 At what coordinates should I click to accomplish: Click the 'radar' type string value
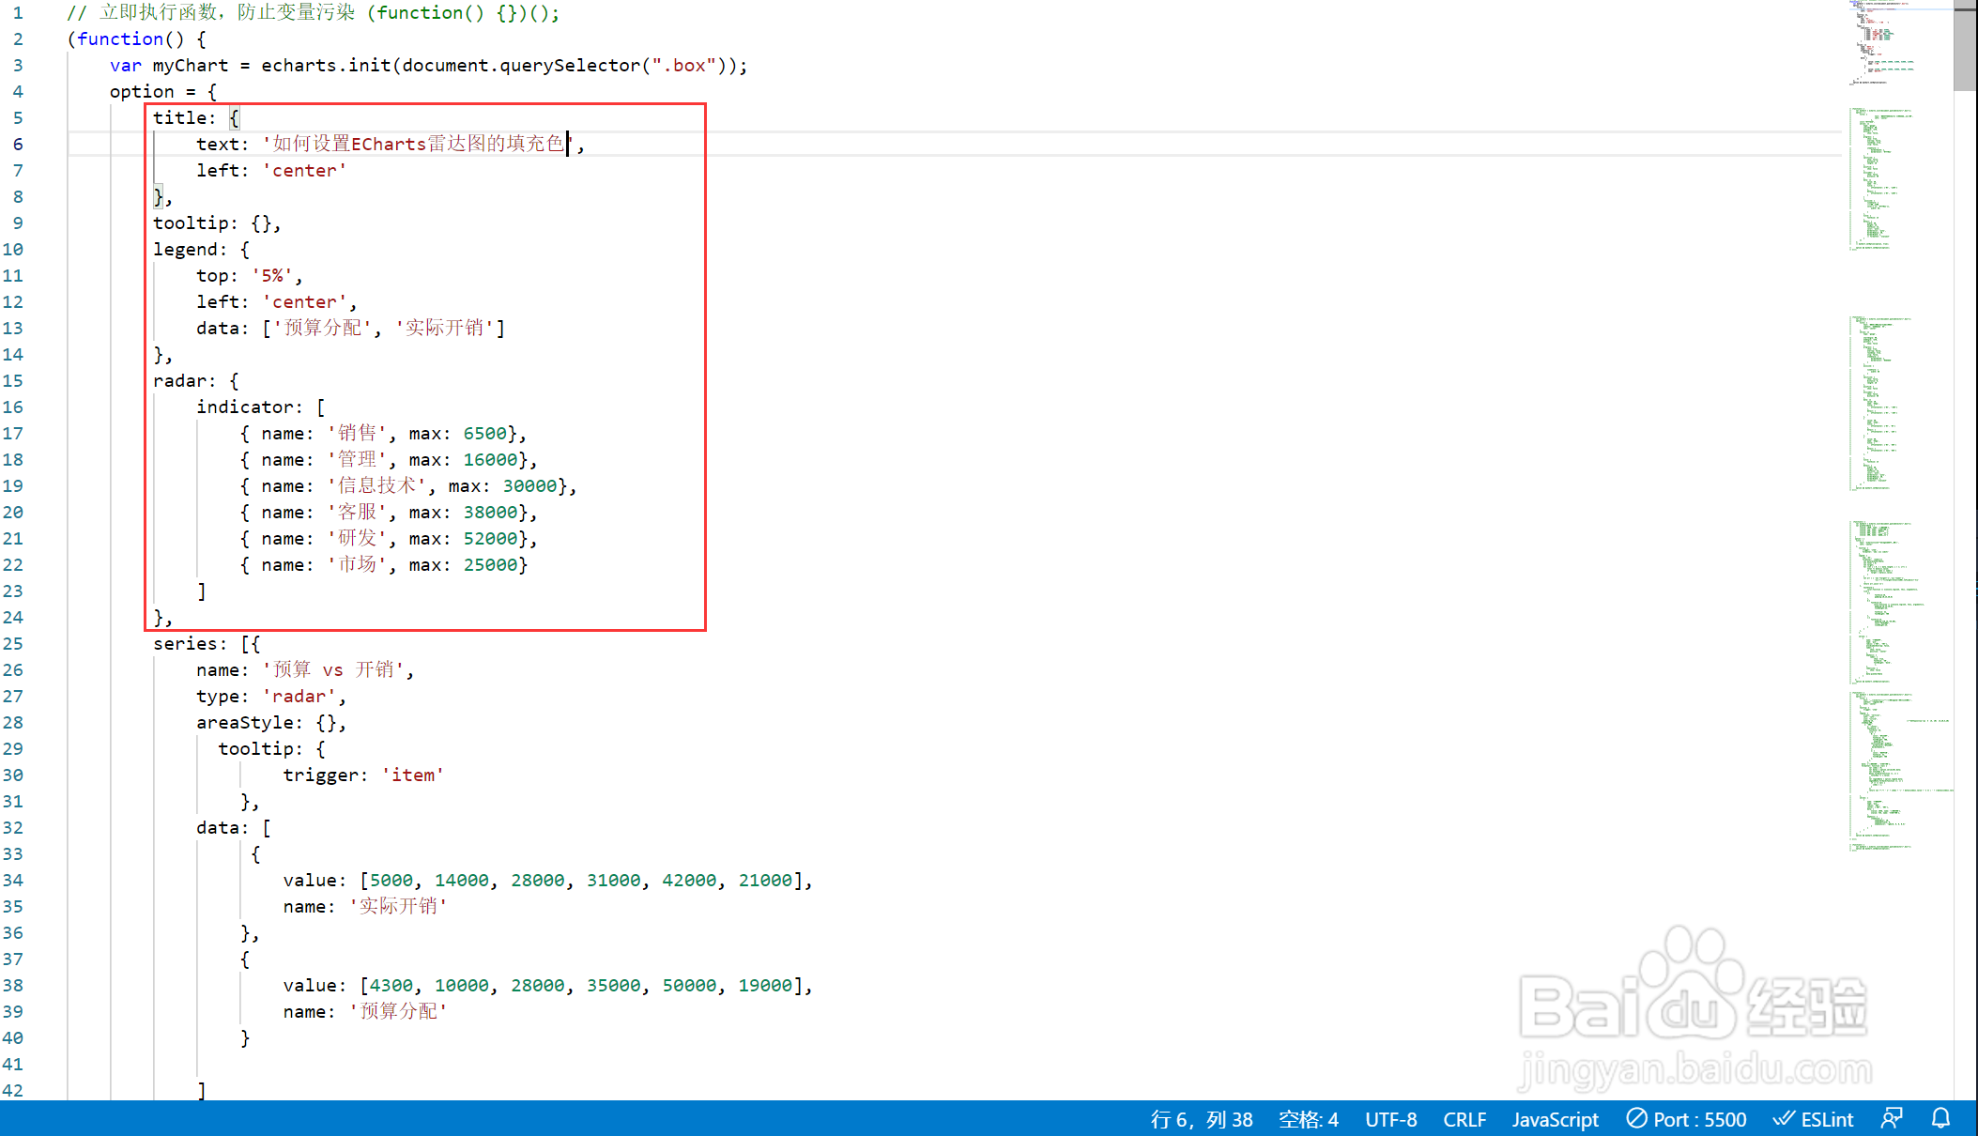[299, 697]
